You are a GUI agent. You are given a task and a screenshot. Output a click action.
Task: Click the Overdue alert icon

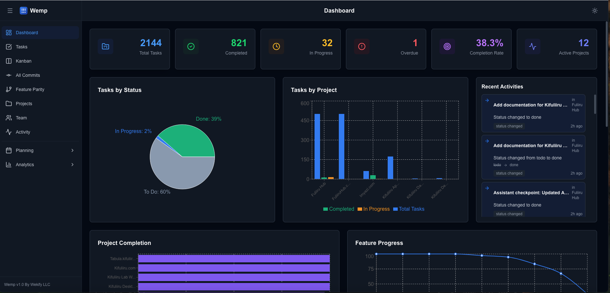(x=362, y=46)
